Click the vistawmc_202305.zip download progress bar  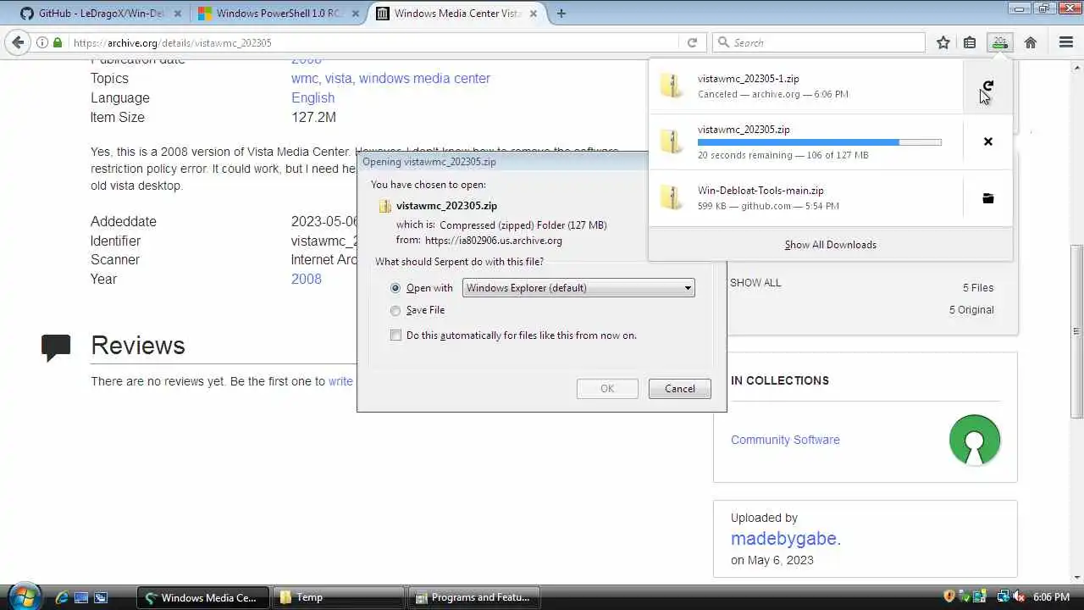coord(819,142)
